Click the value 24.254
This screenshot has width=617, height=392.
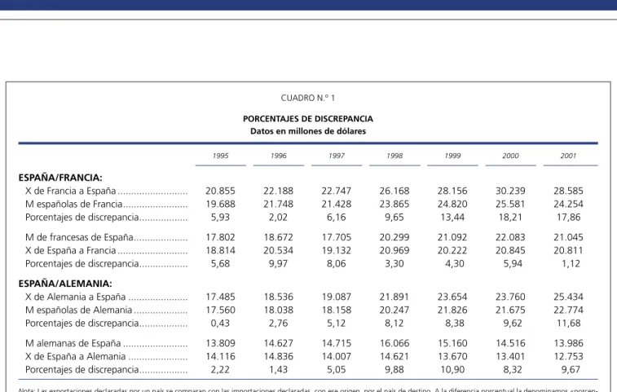[568, 205]
